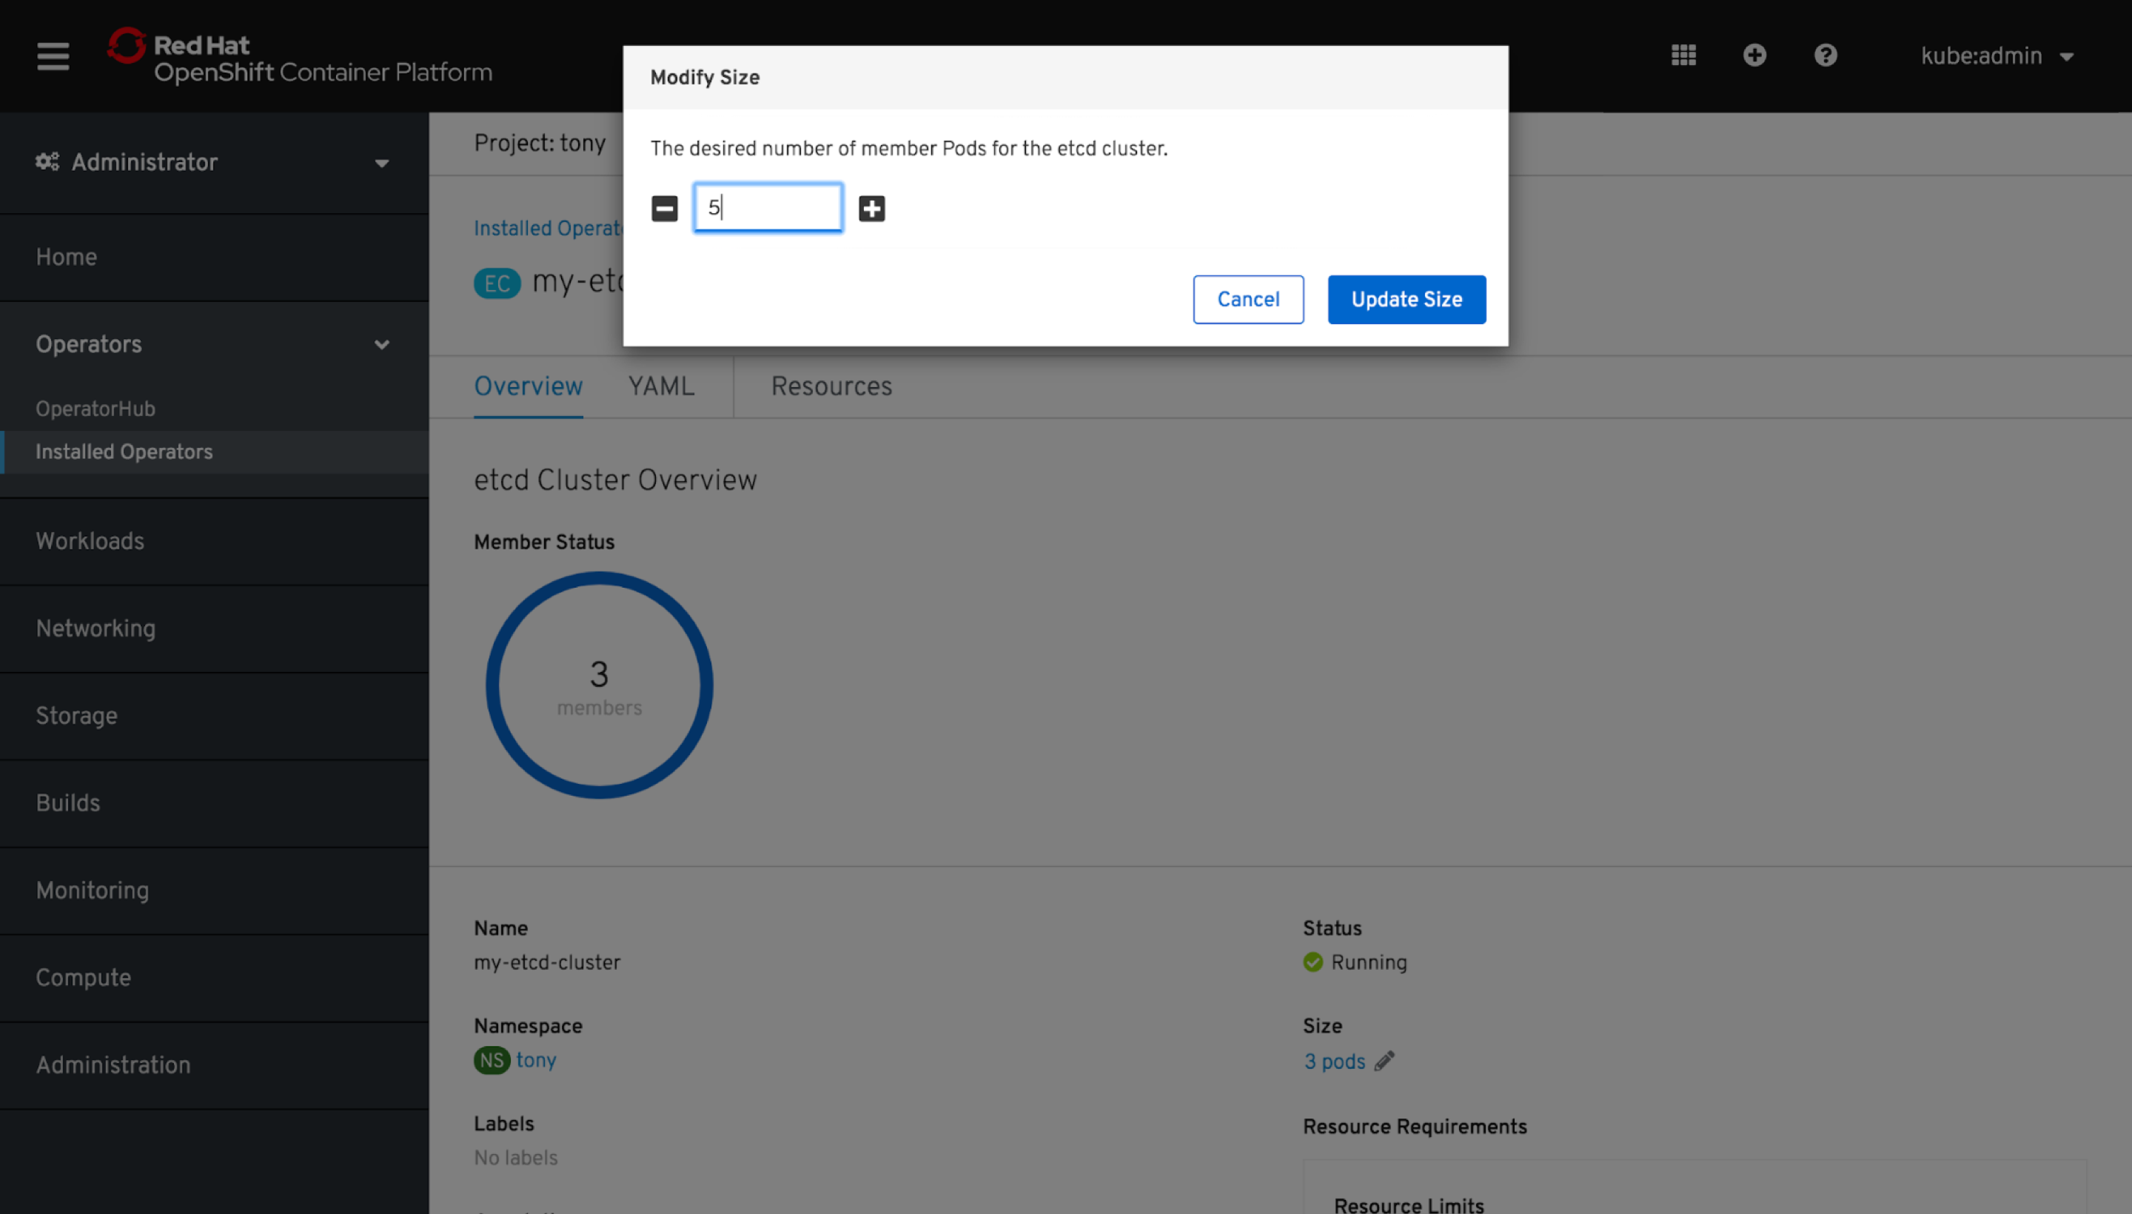The height and width of the screenshot is (1214, 2132).
Task: Click the Administrator gear icon
Action: click(x=47, y=161)
